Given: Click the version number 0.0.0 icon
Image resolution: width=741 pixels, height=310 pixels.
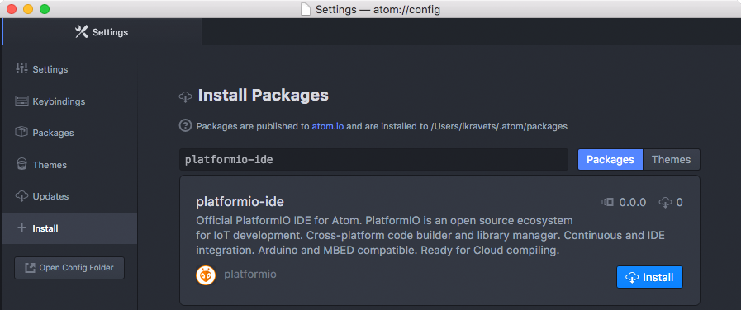Looking at the screenshot, I should click(x=607, y=203).
